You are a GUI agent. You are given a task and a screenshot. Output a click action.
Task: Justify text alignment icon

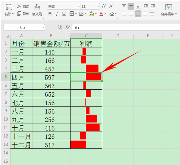tap(145, 14)
